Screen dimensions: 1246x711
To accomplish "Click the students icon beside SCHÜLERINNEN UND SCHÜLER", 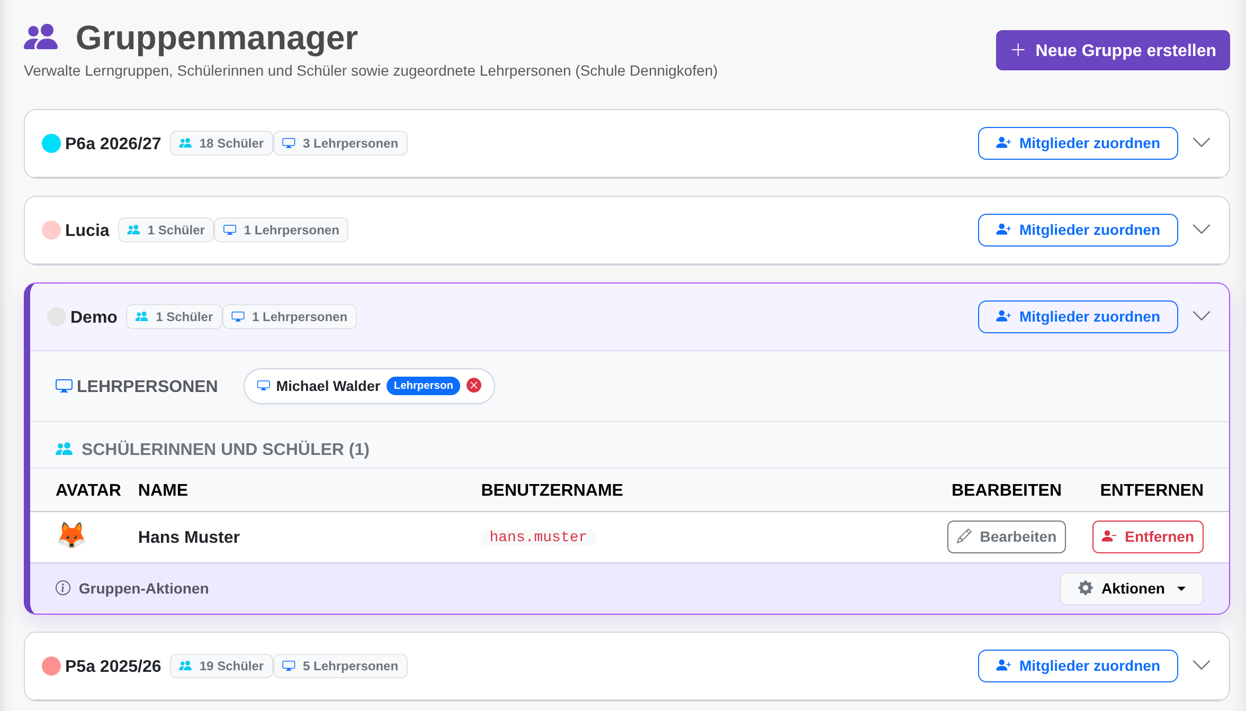I will pyautogui.click(x=64, y=449).
